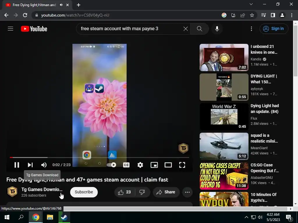Install app via address bar icon
Image resolution: width=298 pixels, height=223 pixels.
coord(233,15)
